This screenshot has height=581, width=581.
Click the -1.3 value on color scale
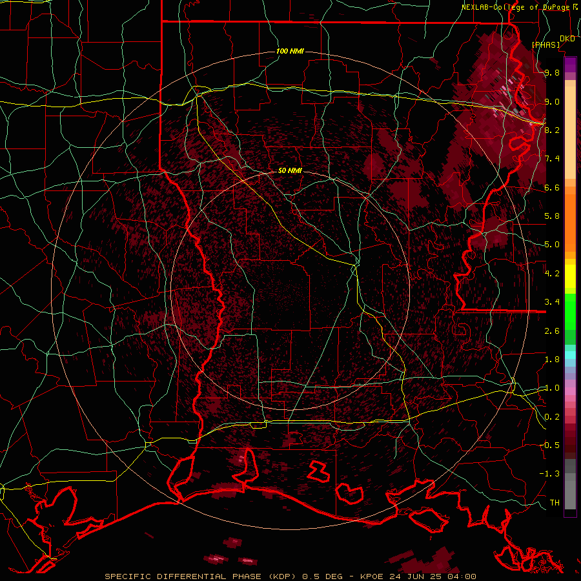(x=550, y=474)
